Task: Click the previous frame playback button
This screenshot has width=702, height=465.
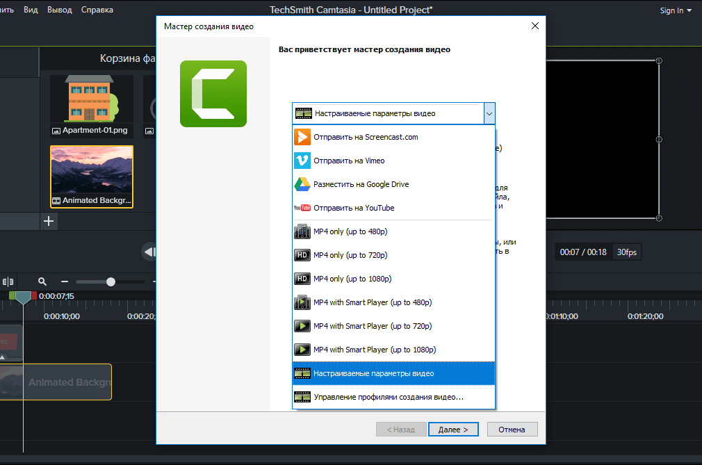Action: pyautogui.click(x=149, y=252)
